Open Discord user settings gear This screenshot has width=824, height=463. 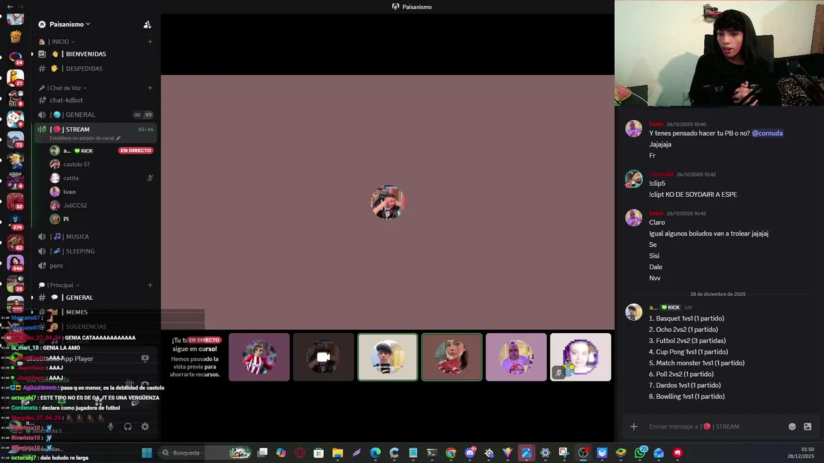(x=145, y=426)
